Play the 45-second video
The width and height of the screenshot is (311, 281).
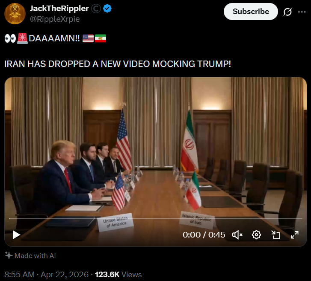16,235
